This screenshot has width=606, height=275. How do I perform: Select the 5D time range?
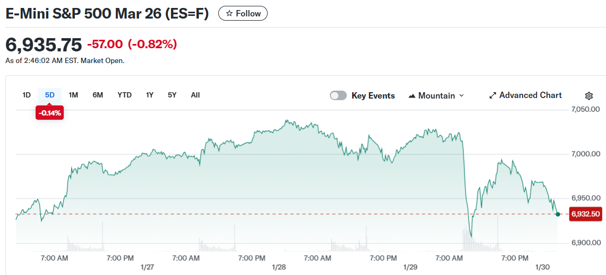pos(50,95)
